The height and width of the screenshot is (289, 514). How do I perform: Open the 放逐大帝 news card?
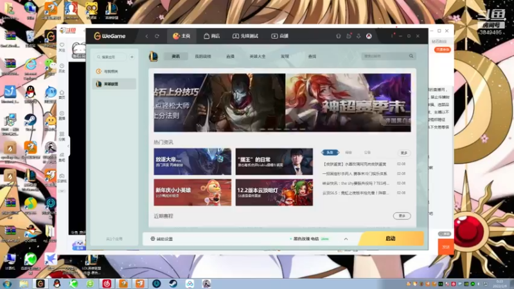(192, 162)
